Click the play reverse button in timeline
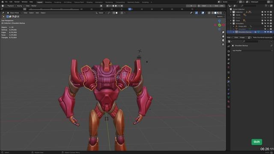Screen dimensions: 274x154 [x=113, y=6]
